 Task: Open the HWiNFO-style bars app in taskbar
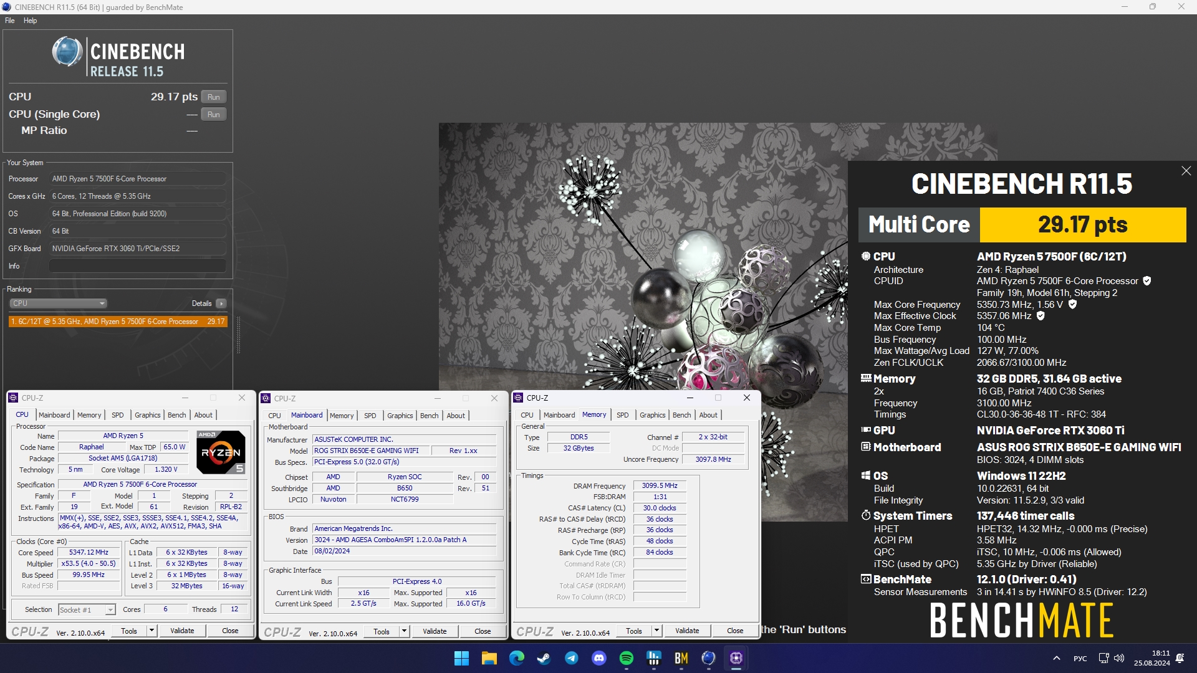tap(654, 658)
